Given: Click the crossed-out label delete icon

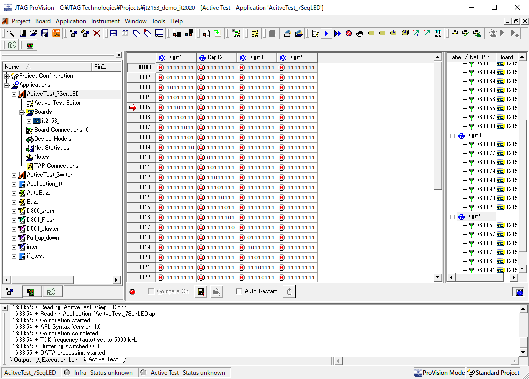Looking at the screenshot, I should click(x=382, y=33).
